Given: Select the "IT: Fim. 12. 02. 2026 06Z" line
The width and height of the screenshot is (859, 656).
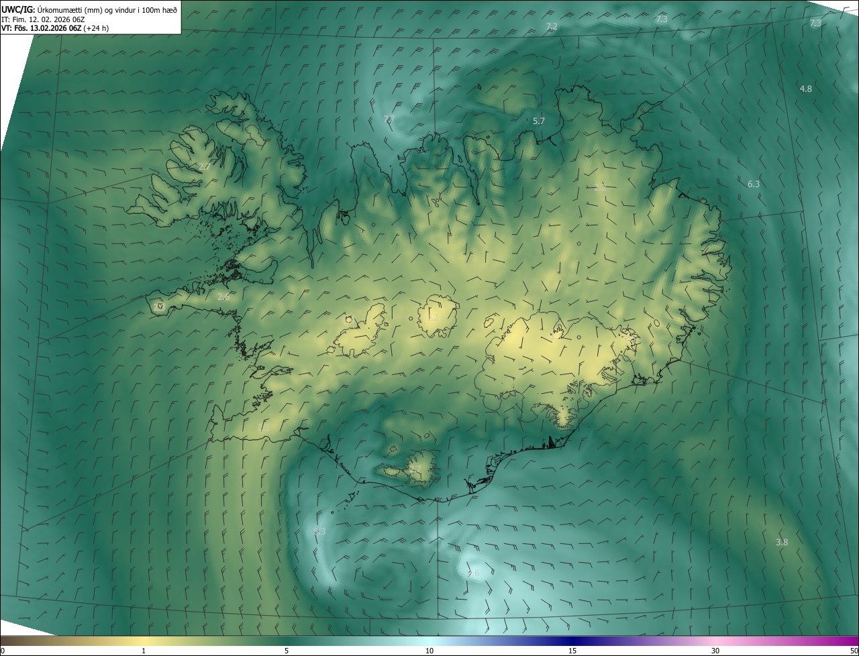Looking at the screenshot, I should click(x=43, y=19).
